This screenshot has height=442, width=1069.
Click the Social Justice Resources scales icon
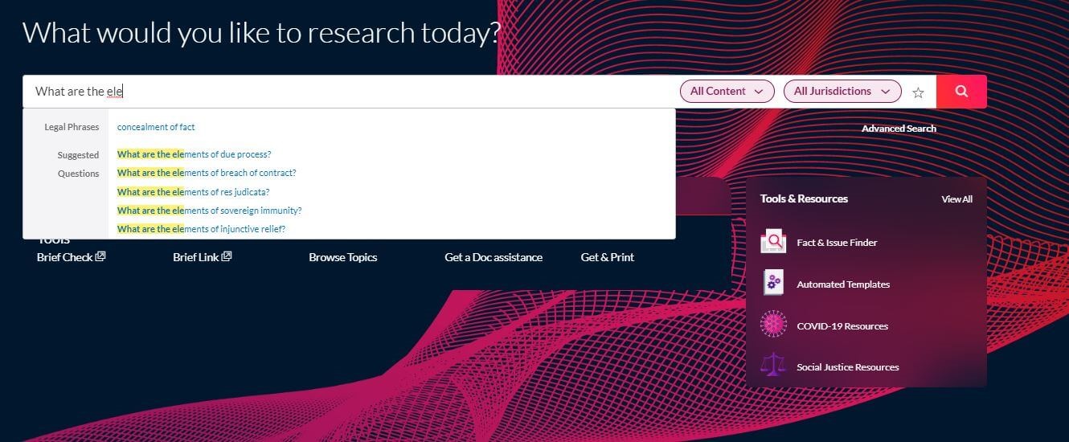point(773,366)
